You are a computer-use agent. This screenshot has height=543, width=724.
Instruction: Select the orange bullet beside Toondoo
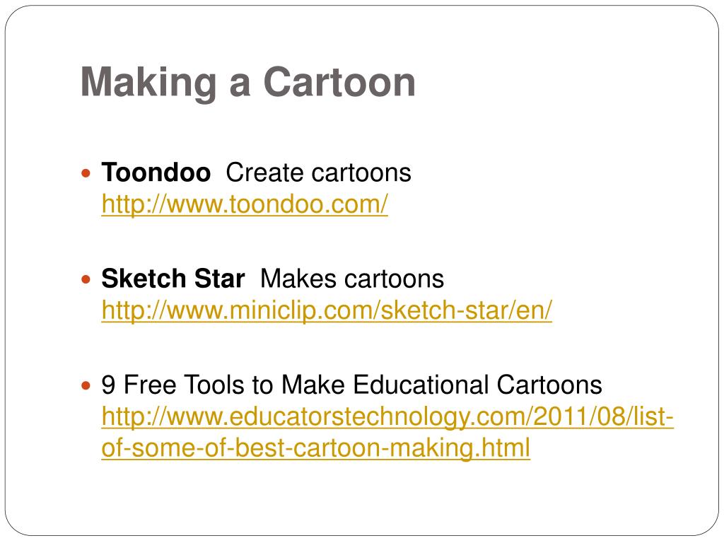point(86,174)
